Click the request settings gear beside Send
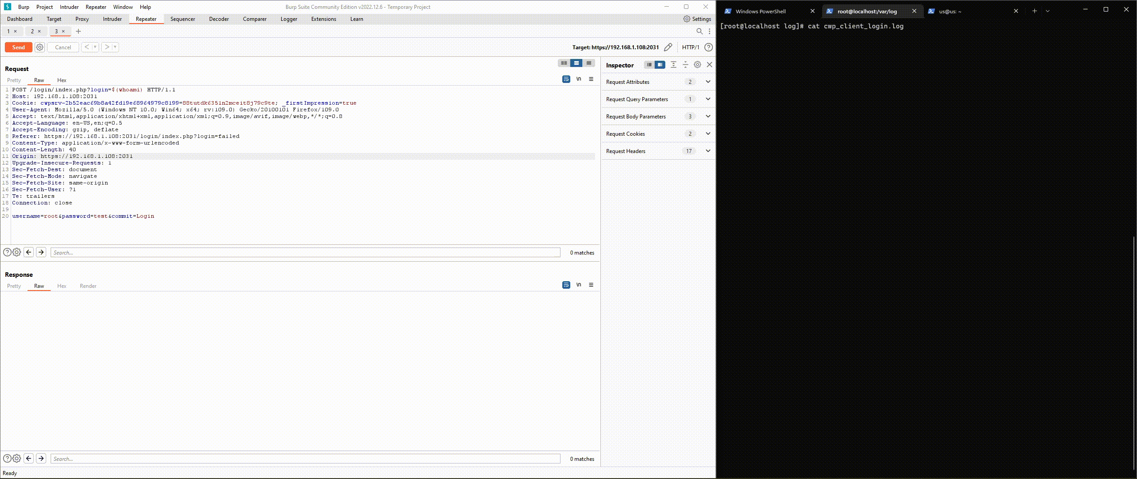The width and height of the screenshot is (1137, 479). coord(40,47)
